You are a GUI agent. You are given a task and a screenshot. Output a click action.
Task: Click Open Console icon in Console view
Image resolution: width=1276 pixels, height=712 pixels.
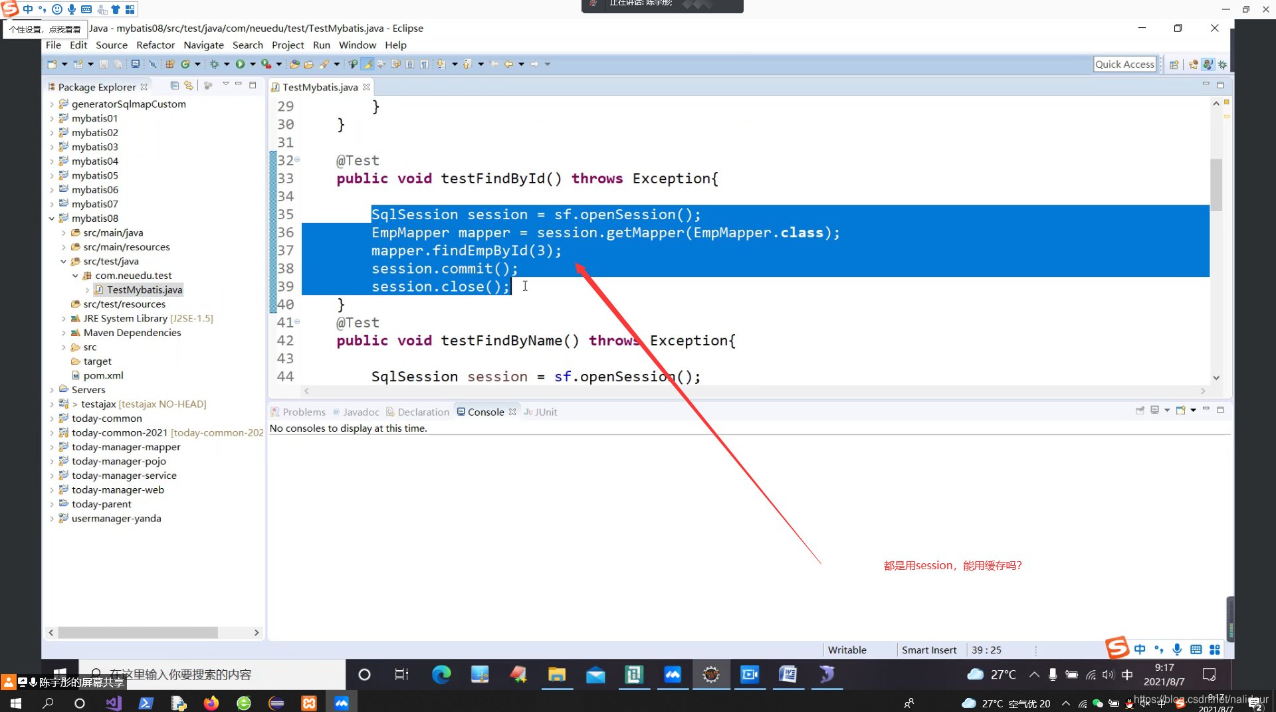1181,410
